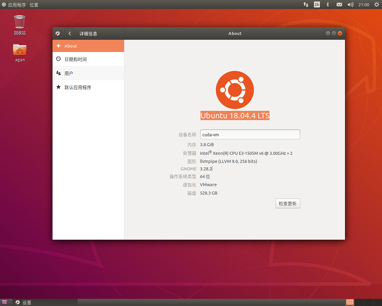Click the Zh input method indicator
This screenshot has height=306, width=382.
tap(317, 4)
